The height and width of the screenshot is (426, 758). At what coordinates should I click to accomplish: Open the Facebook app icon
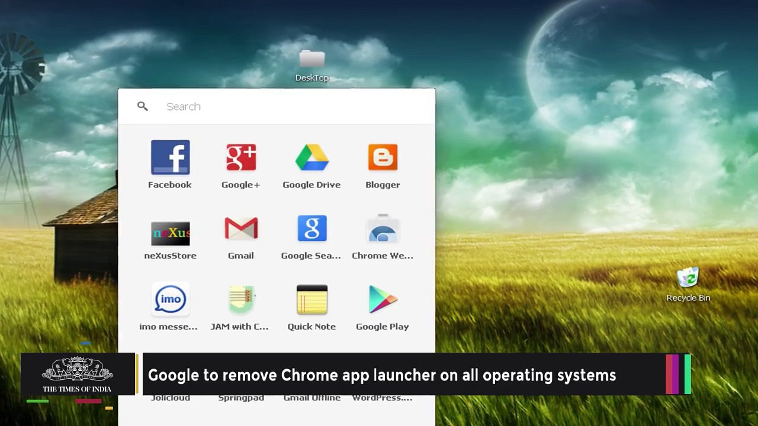click(170, 157)
